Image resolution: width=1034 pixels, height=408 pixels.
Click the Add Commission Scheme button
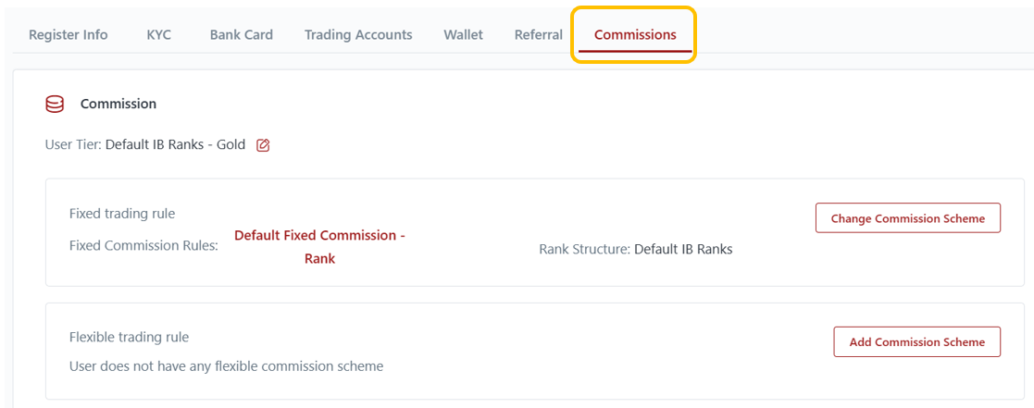pyautogui.click(x=916, y=341)
